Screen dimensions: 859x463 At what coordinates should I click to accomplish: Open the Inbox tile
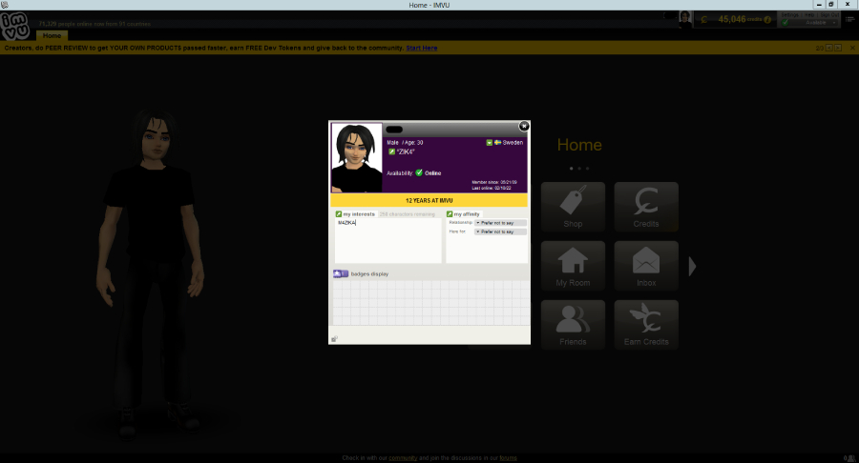[x=646, y=266]
